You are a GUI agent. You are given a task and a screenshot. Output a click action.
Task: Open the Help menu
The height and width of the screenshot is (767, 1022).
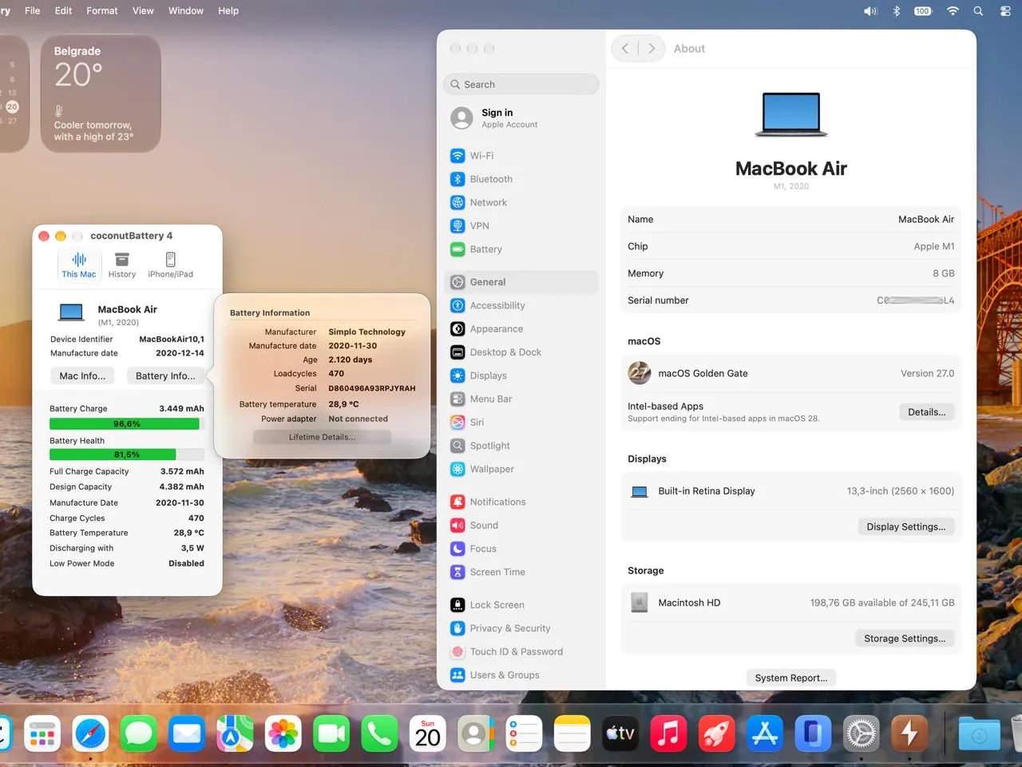click(x=228, y=10)
